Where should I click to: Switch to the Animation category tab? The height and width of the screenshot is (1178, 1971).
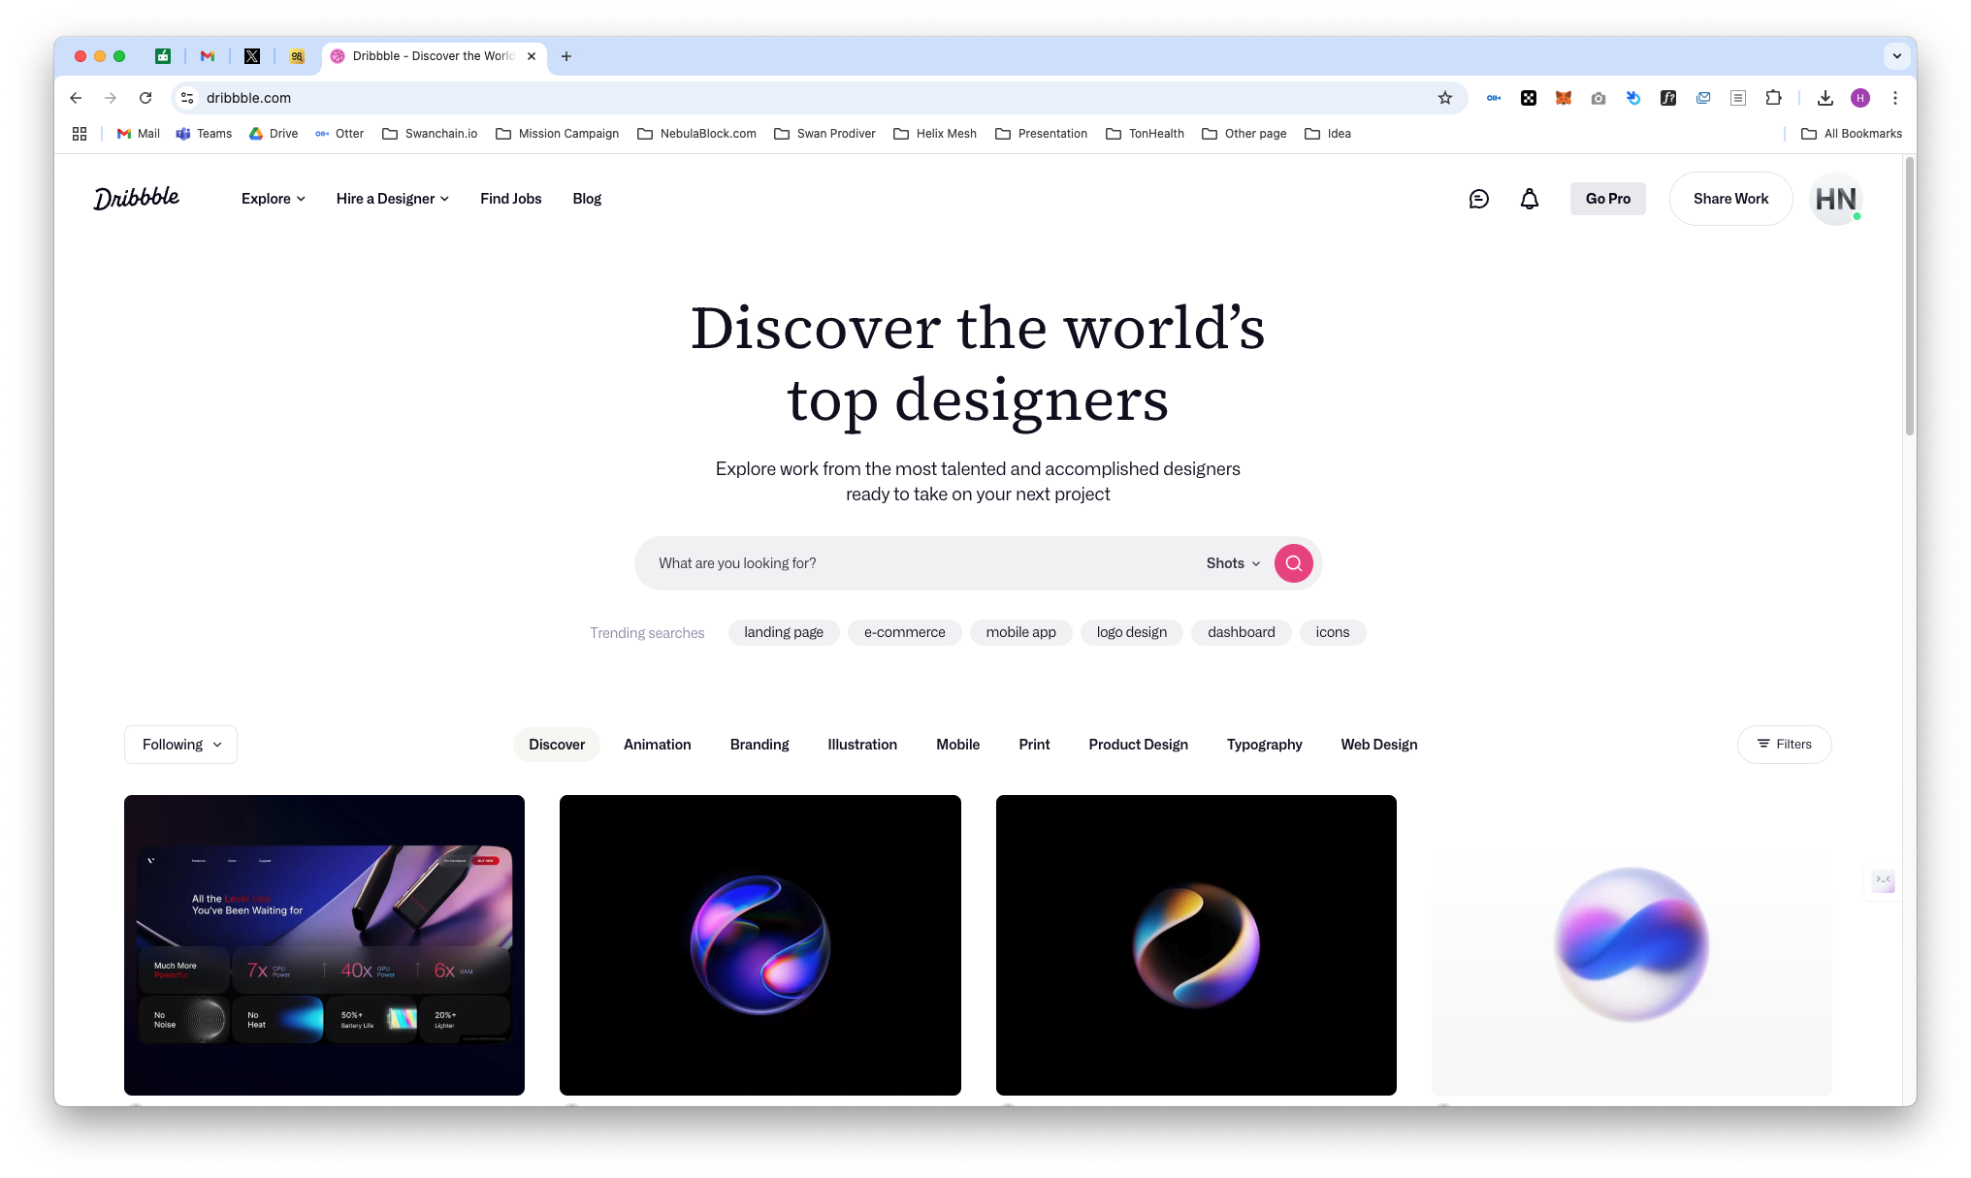pyautogui.click(x=657, y=745)
